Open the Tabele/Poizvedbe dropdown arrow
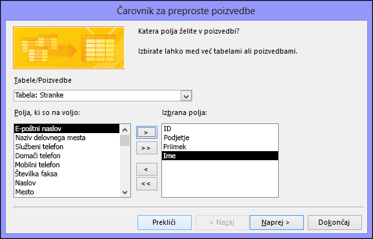The image size is (373, 239). [x=186, y=96]
